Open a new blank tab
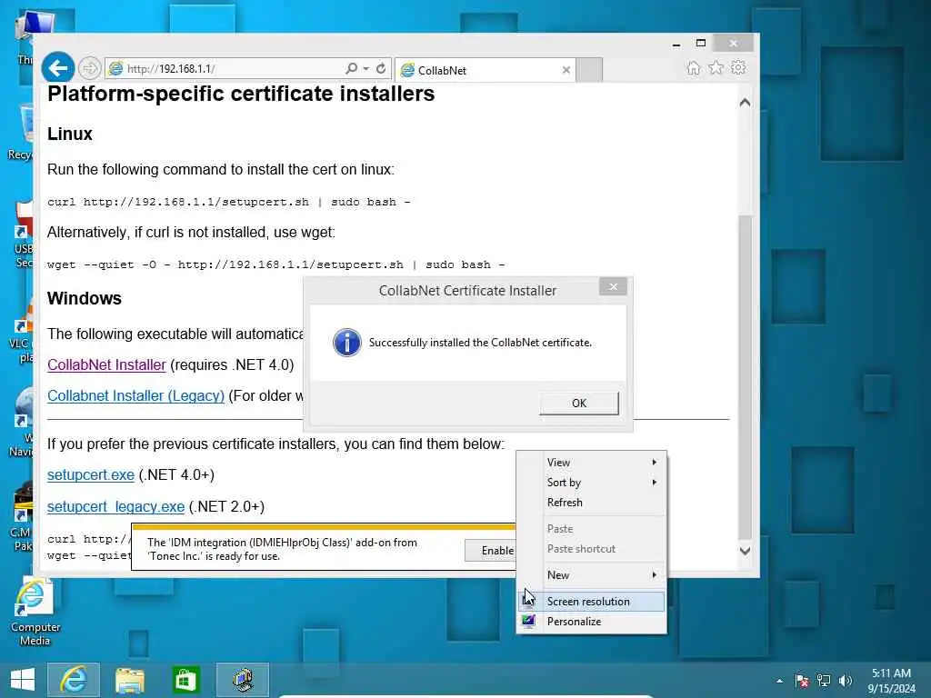Image resolution: width=931 pixels, height=698 pixels. point(589,70)
